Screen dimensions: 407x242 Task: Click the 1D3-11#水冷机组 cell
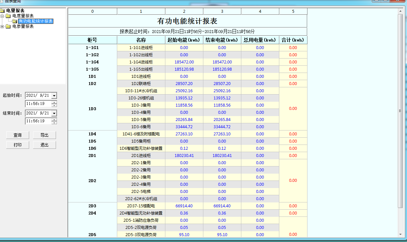pos(141,91)
